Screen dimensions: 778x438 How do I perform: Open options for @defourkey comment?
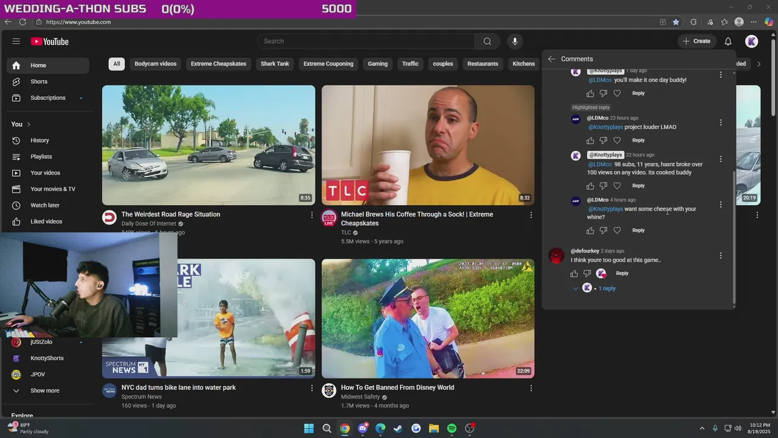pos(721,256)
